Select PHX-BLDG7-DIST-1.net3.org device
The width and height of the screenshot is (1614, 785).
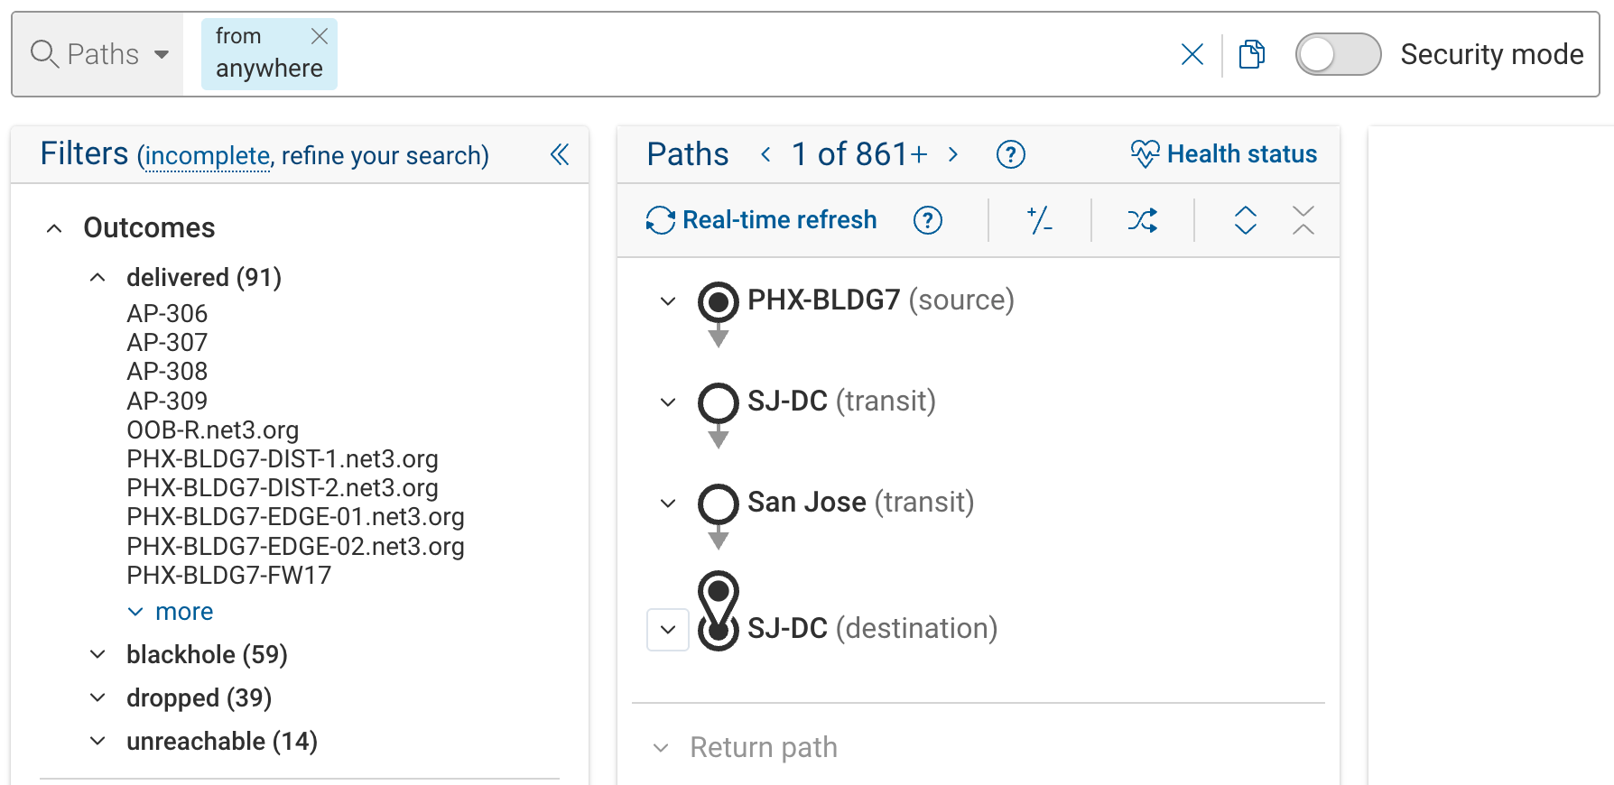pos(283,458)
